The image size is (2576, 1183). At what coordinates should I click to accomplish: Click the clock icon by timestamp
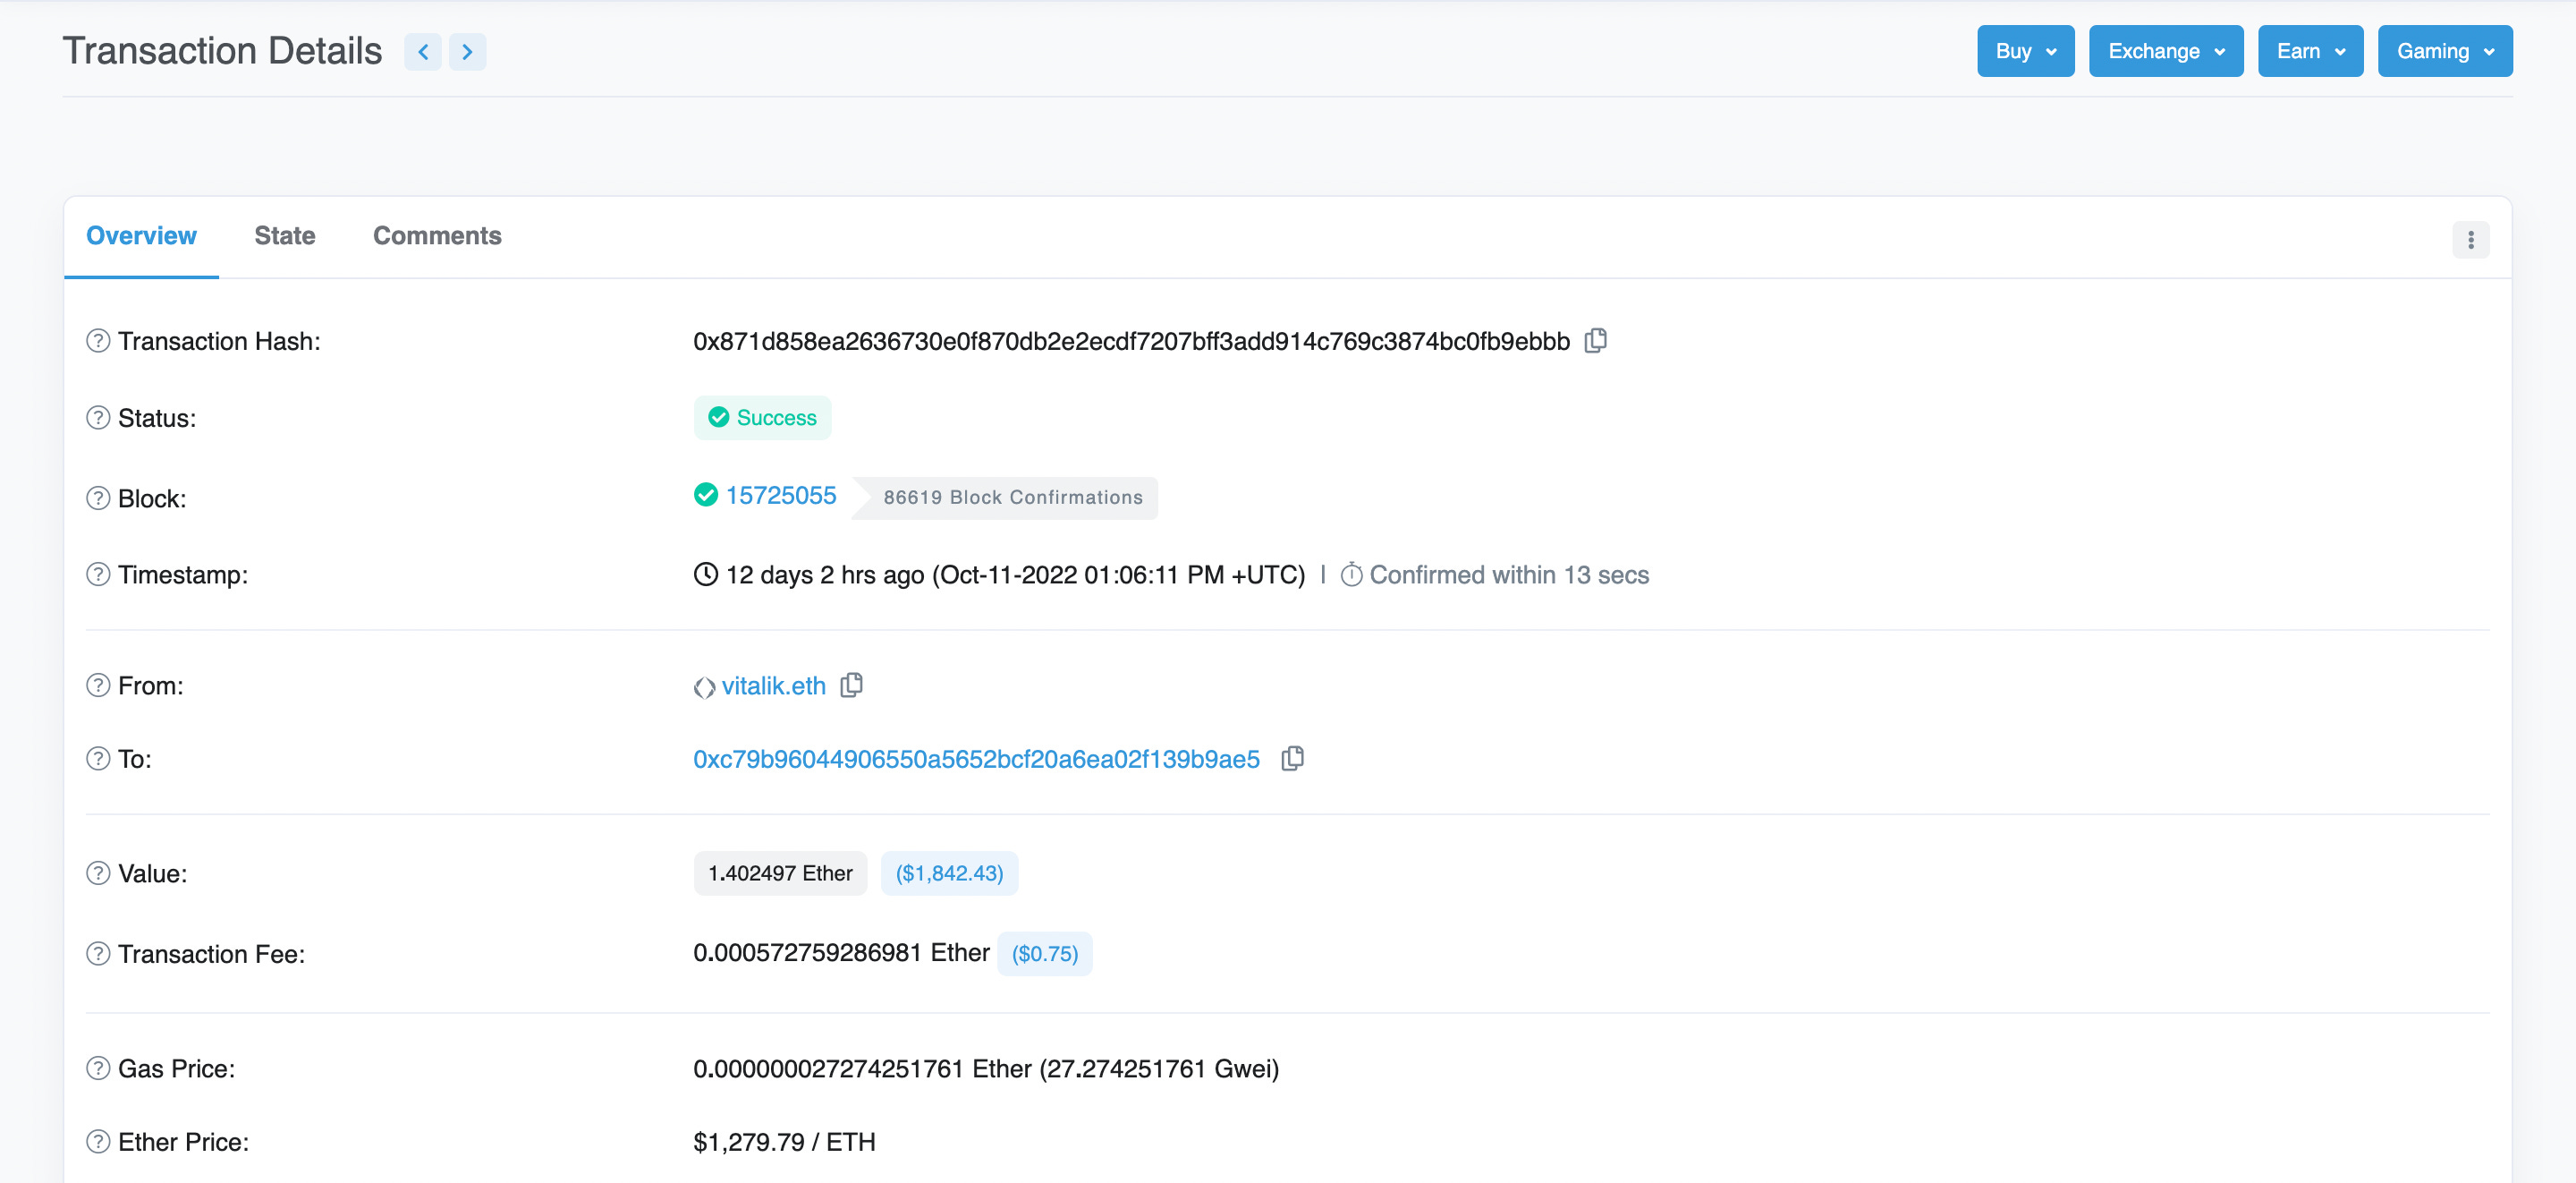pyautogui.click(x=706, y=574)
